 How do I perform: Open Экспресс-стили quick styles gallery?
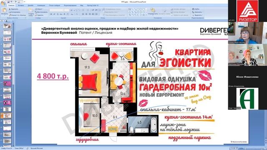coord(164,12)
